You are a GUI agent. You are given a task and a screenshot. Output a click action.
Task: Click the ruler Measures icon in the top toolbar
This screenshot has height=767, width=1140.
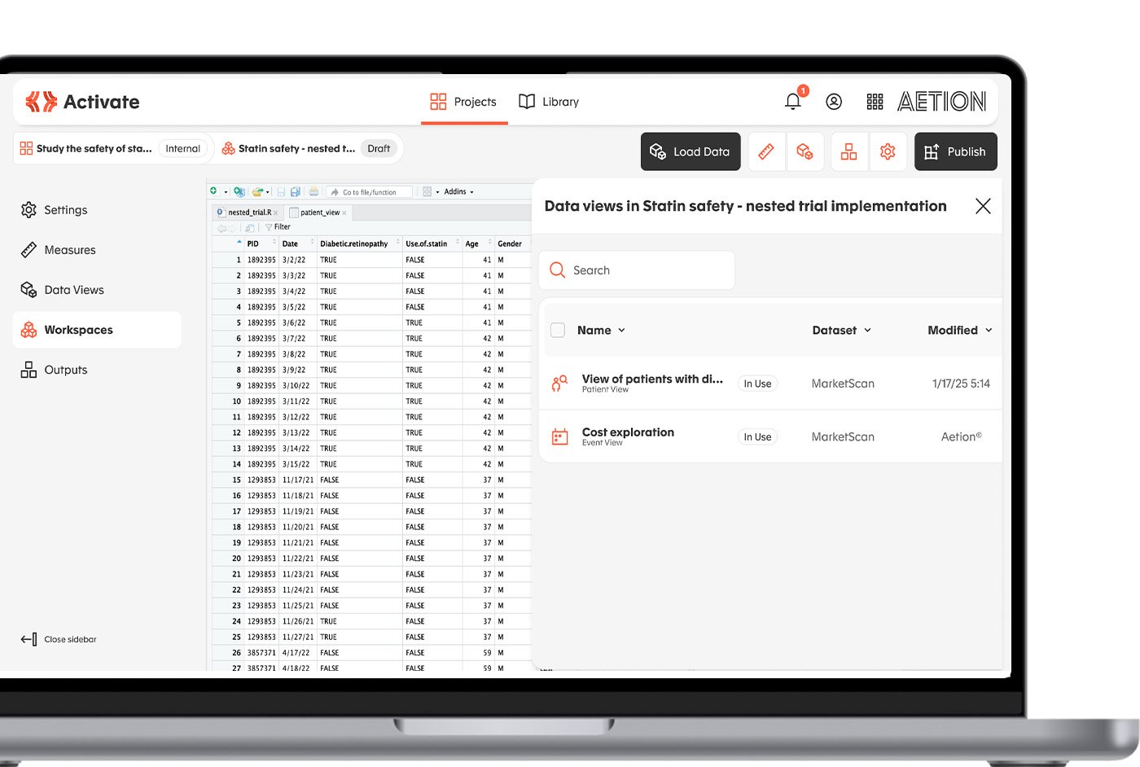[x=766, y=151]
